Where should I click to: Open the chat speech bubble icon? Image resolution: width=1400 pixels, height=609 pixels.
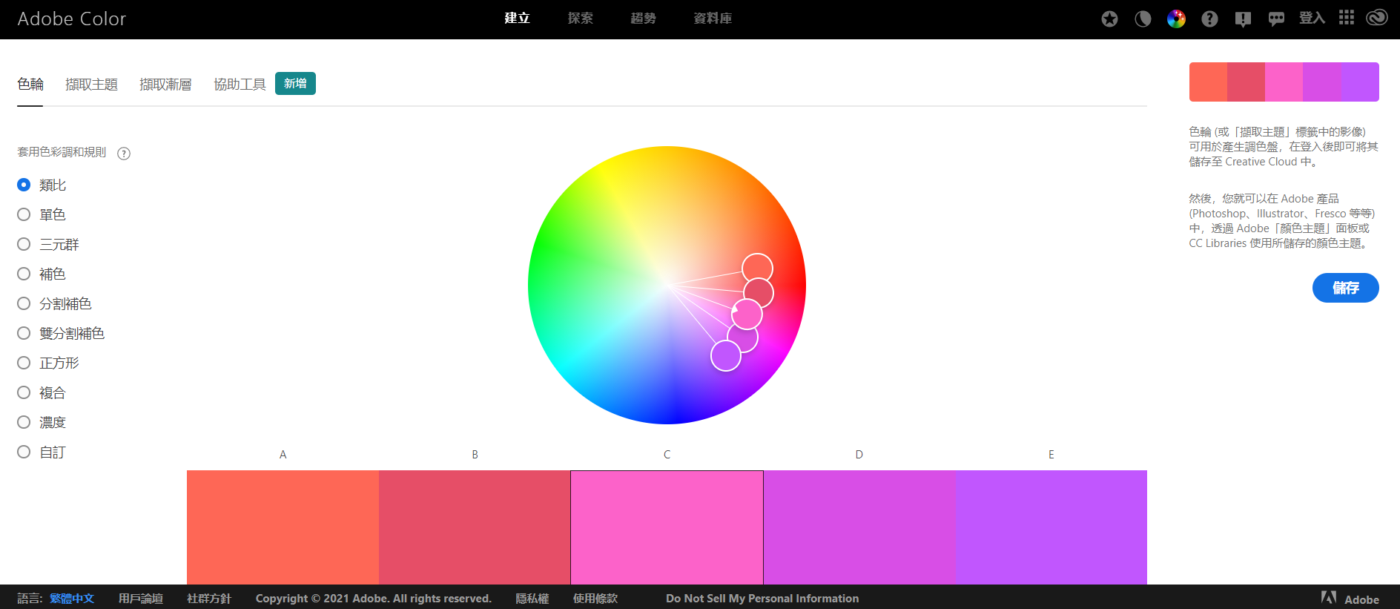pos(1276,19)
